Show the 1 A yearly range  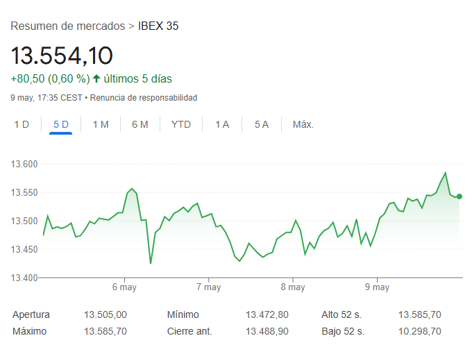(x=222, y=124)
